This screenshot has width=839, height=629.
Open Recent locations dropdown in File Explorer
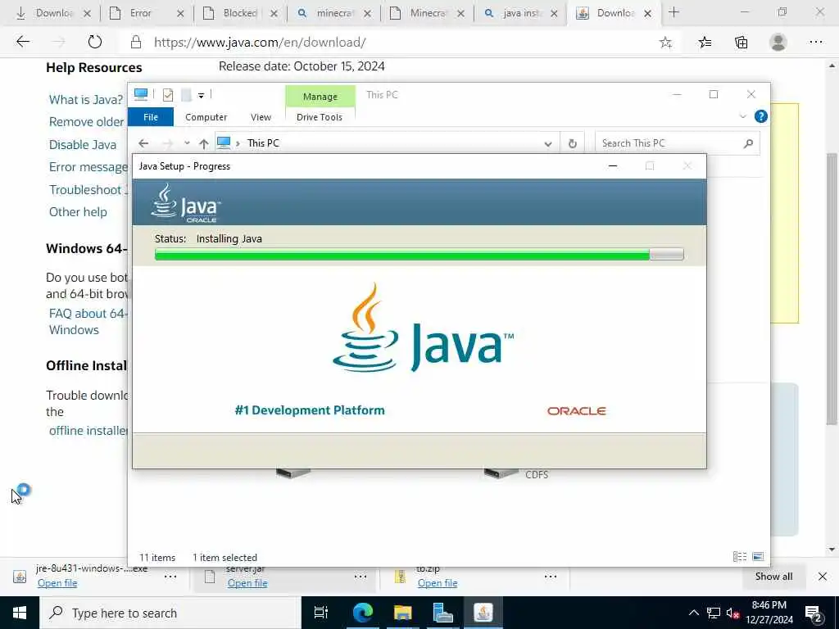(x=187, y=143)
